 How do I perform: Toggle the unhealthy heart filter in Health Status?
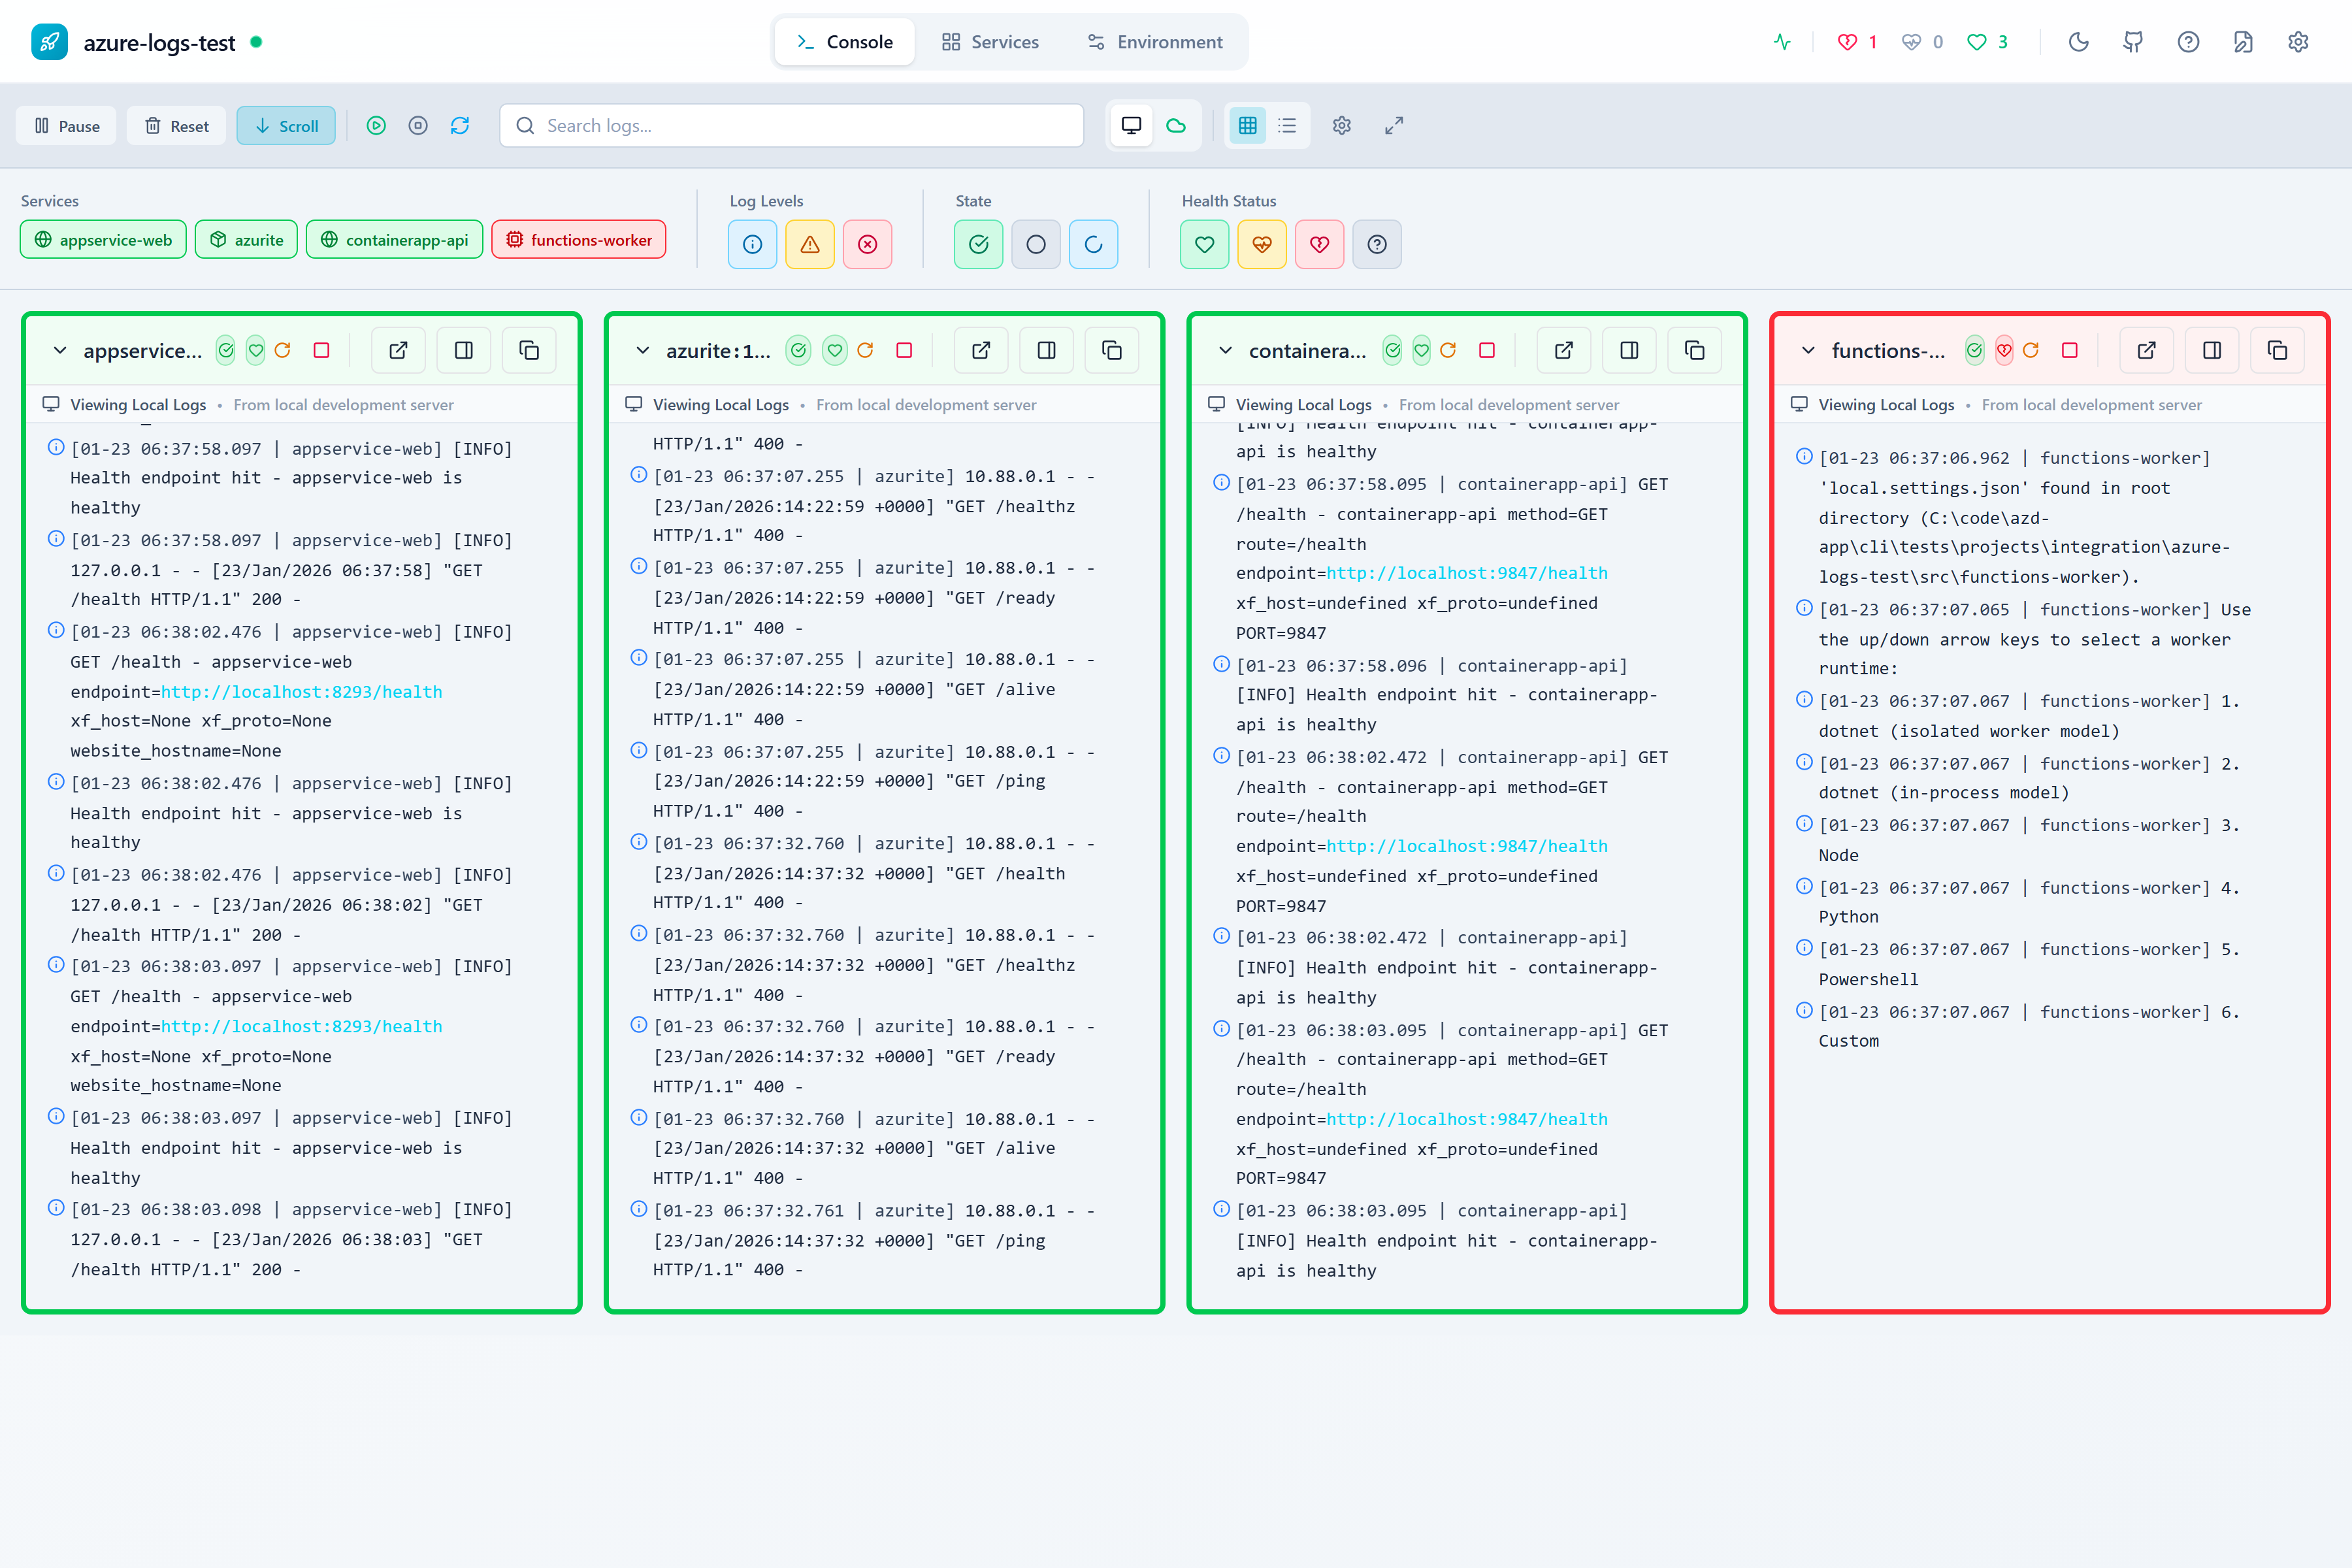tap(1319, 244)
